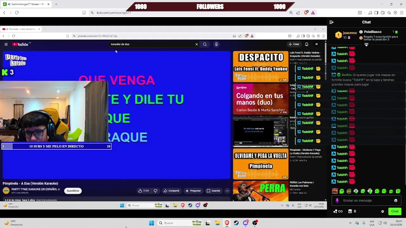The height and width of the screenshot is (228, 406).
Task: Open Olvidame y Pega la Vuelta thumbnail
Action: point(261,164)
